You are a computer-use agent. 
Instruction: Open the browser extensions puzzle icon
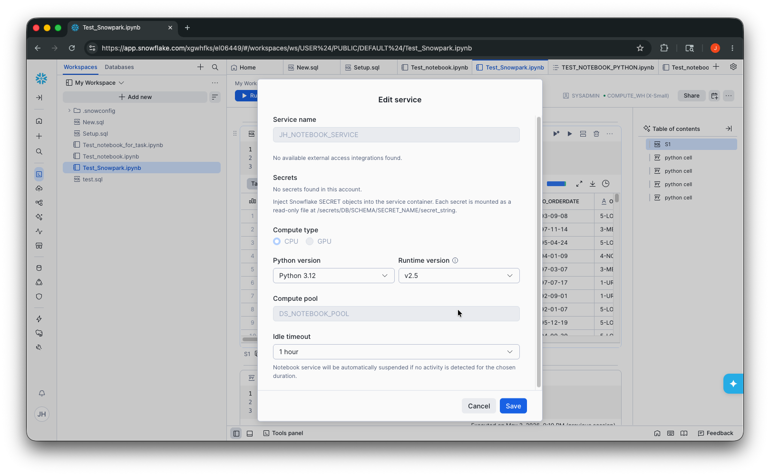click(664, 48)
